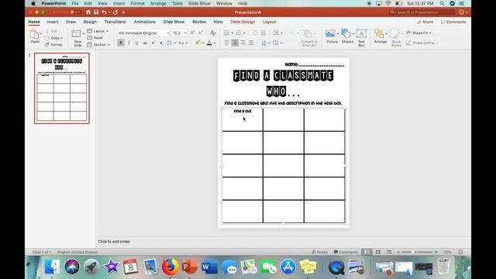
Task: Increase list indent level
Action: click(263, 33)
